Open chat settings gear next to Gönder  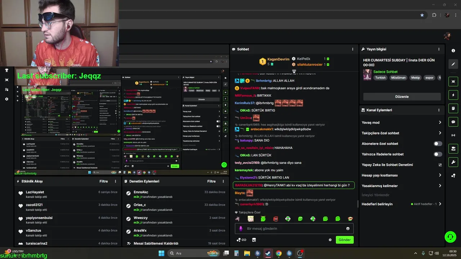point(330,240)
